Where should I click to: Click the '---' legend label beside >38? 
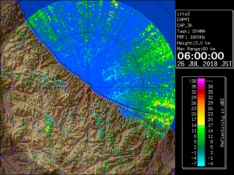point(209,81)
